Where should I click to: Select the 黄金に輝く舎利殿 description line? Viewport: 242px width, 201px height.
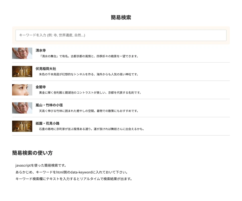pyautogui.click(x=90, y=93)
